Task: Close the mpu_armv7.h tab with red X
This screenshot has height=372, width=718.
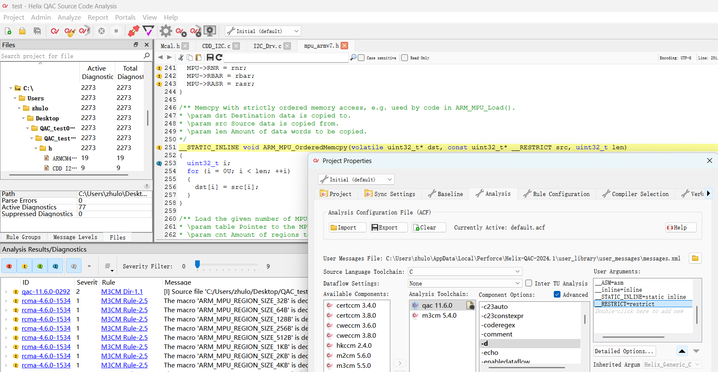Action: point(344,46)
